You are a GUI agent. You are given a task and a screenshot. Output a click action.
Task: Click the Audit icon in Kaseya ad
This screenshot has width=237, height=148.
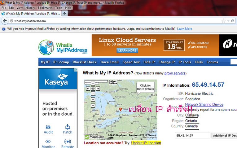48,127
